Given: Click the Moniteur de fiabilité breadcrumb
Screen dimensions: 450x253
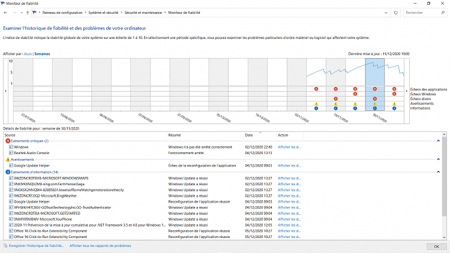Looking at the screenshot, I should pos(184,13).
